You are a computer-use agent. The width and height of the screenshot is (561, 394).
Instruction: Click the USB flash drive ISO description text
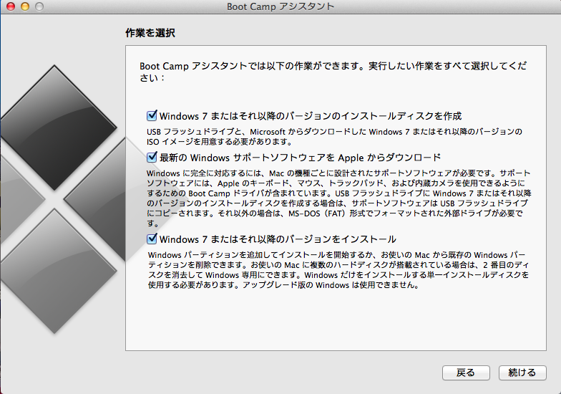(334, 136)
